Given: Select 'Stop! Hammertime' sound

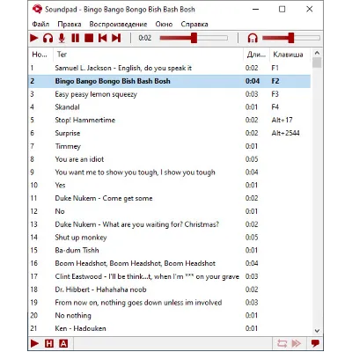Looking at the screenshot, I should (x=170, y=120).
